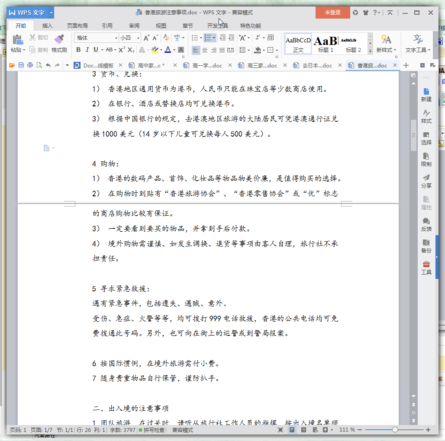
Task: Apply subscript X₂ formatting
Action: tap(131, 50)
